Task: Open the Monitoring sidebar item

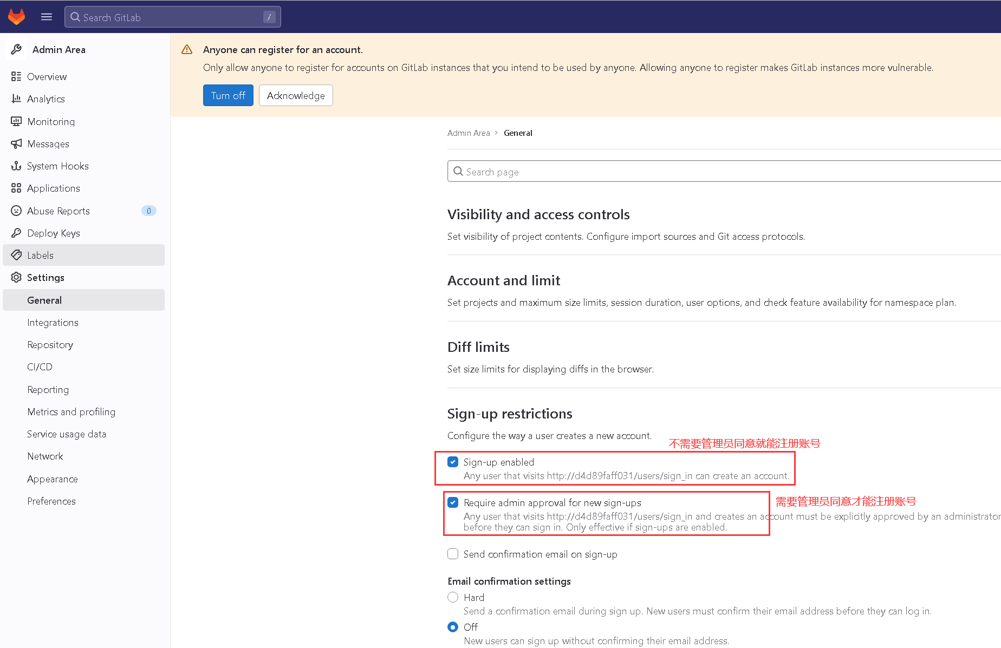Action: tap(84, 121)
